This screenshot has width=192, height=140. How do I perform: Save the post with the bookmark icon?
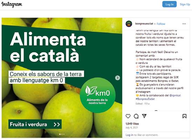coord(184,116)
